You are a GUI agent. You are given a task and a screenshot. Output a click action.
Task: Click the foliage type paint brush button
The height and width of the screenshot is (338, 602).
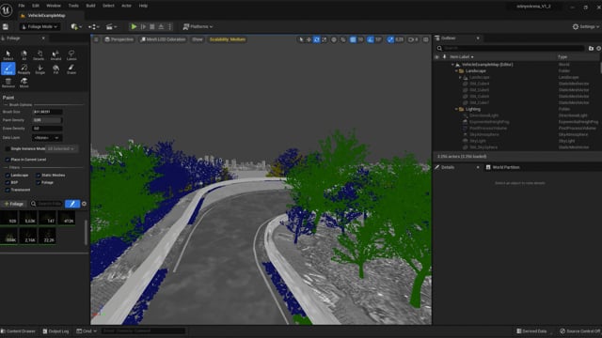pos(72,204)
